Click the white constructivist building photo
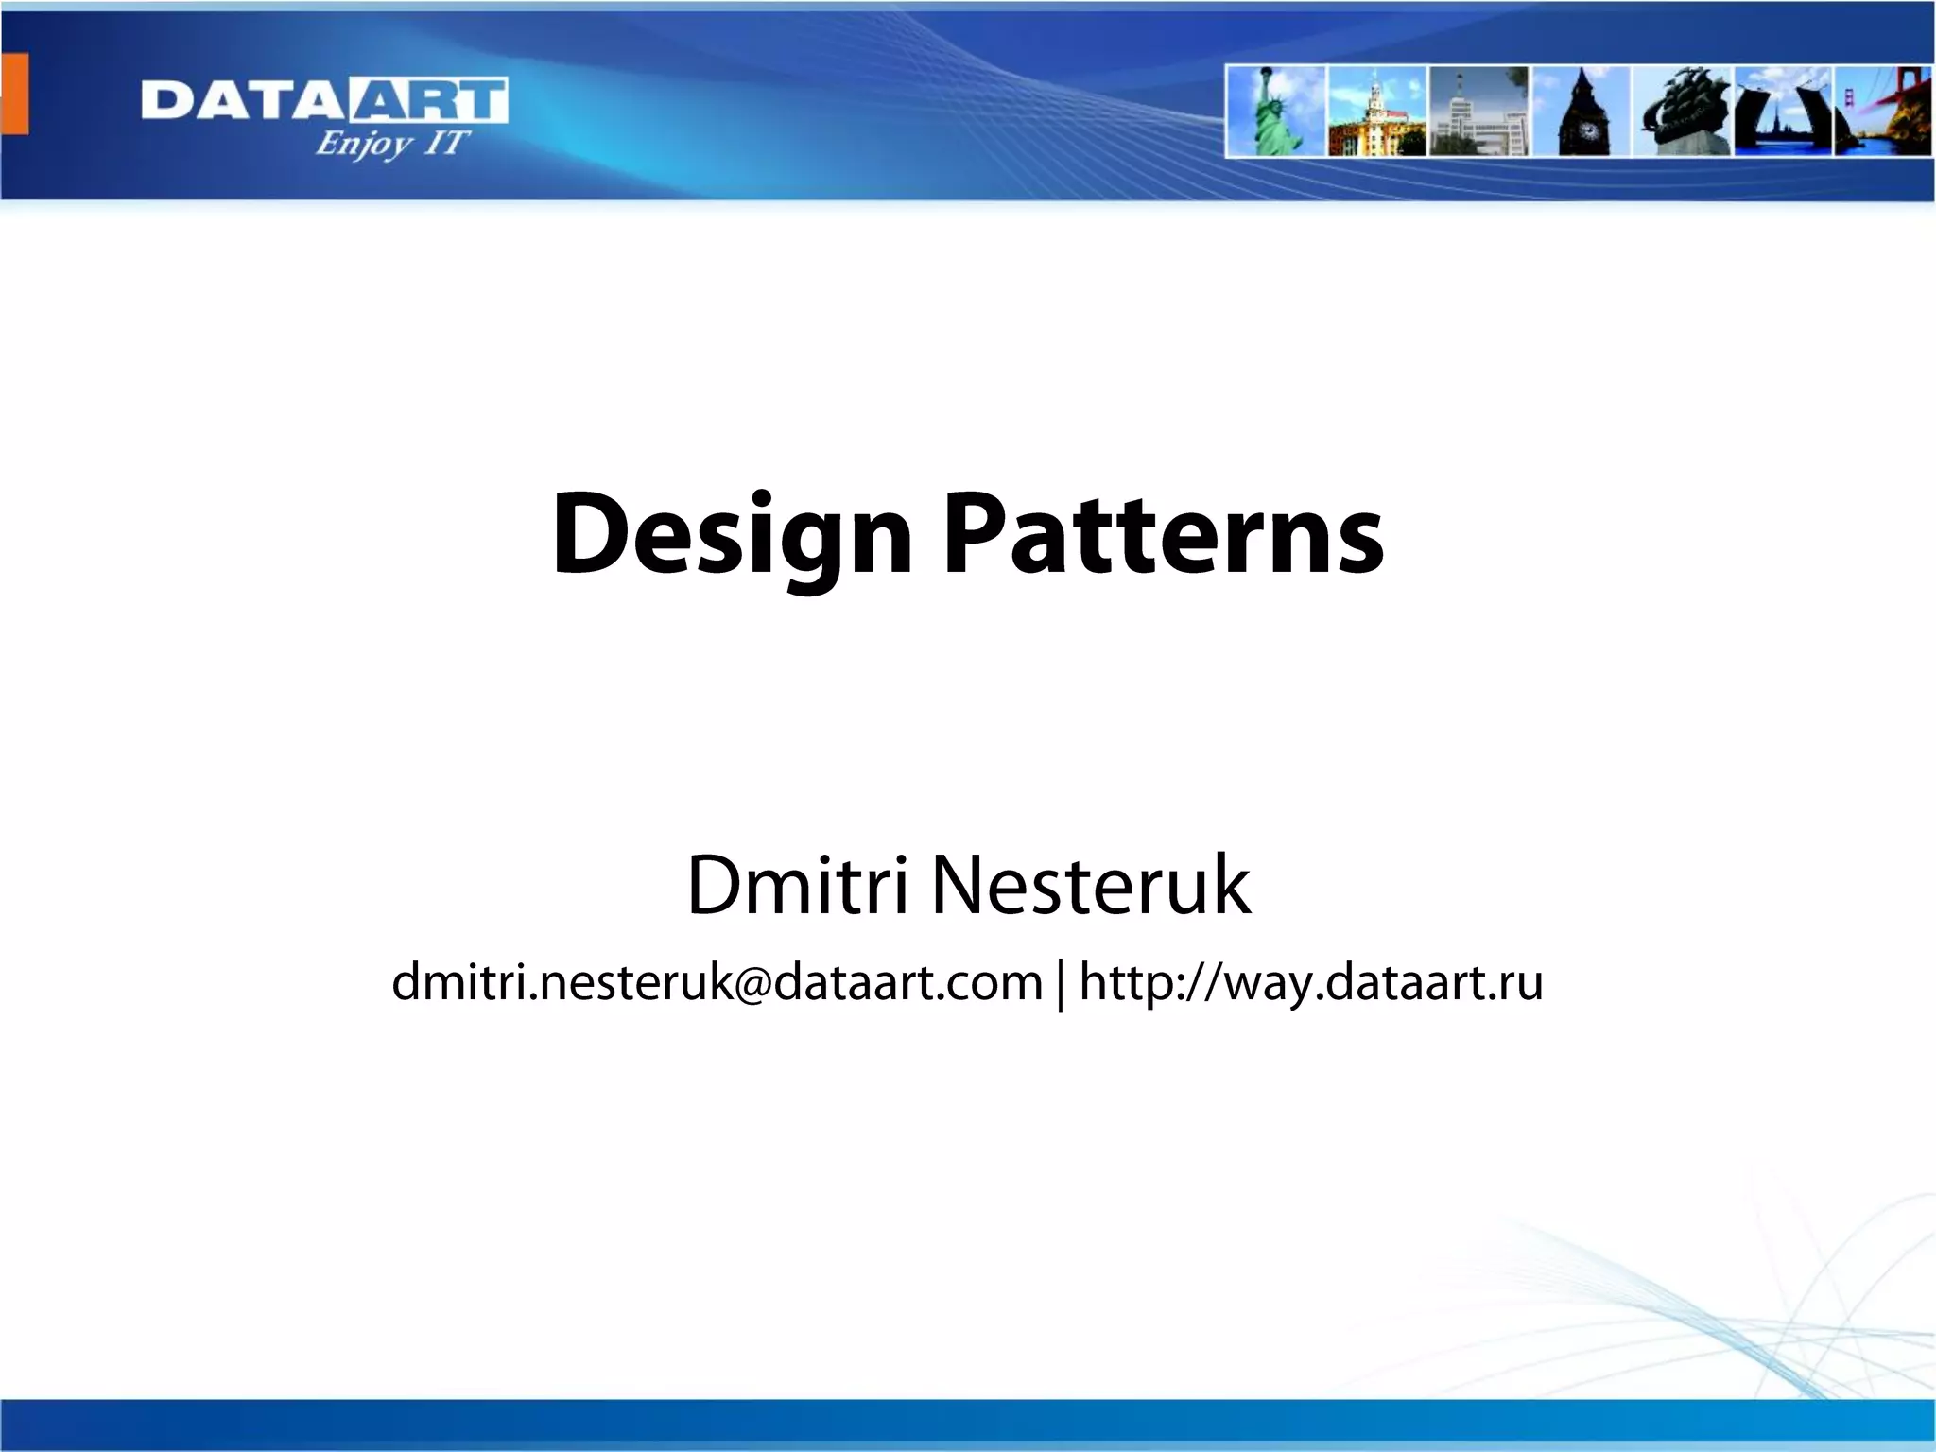 click(1478, 112)
